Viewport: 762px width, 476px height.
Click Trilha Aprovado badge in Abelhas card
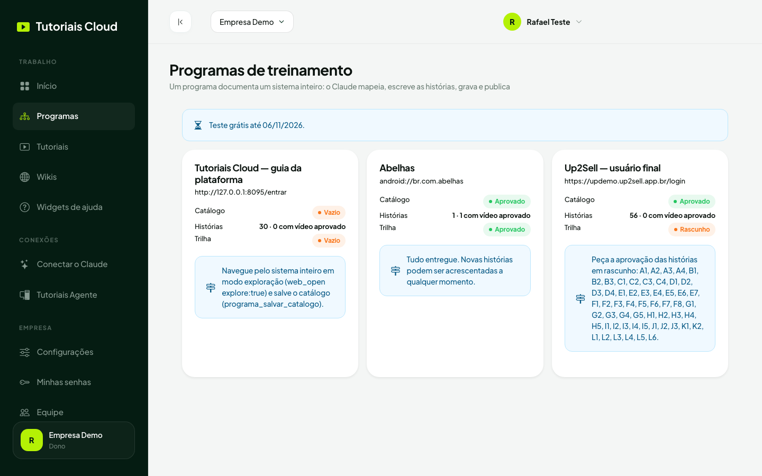click(x=506, y=230)
